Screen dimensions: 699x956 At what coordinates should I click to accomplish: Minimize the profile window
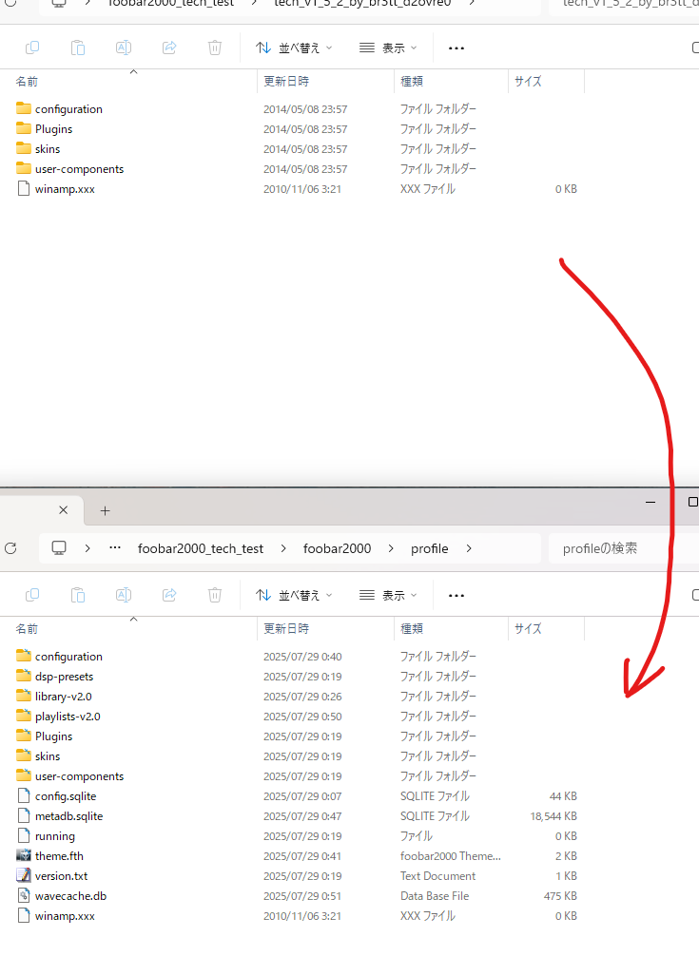[650, 503]
